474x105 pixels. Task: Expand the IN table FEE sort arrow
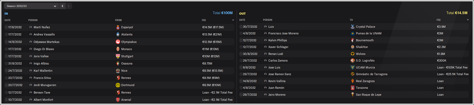233,20
